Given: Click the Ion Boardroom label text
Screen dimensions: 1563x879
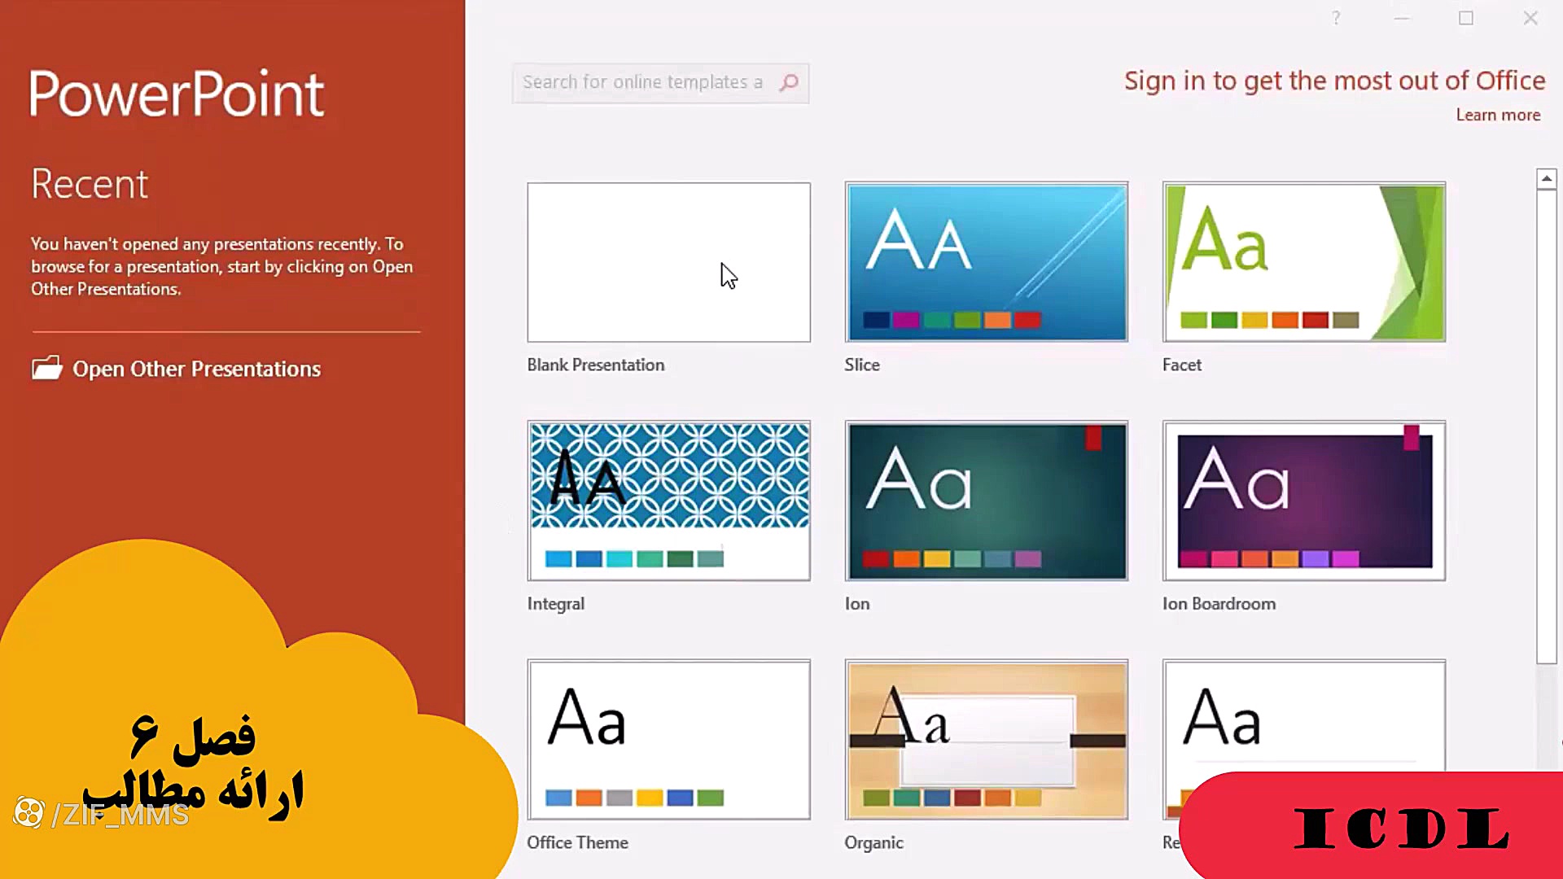Looking at the screenshot, I should coord(1219,604).
